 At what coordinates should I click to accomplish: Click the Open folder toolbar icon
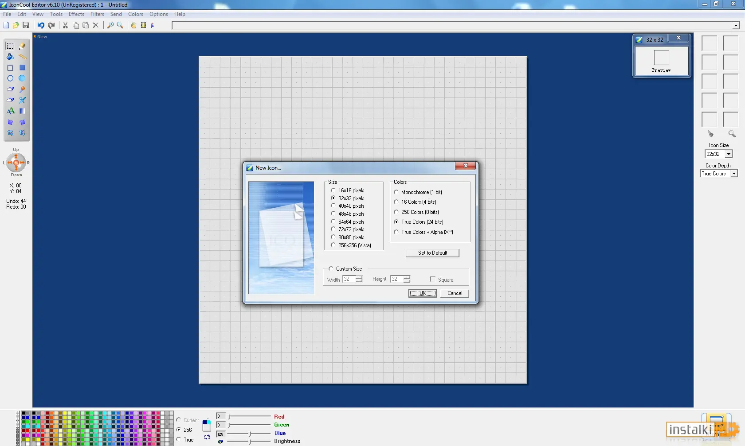16,25
